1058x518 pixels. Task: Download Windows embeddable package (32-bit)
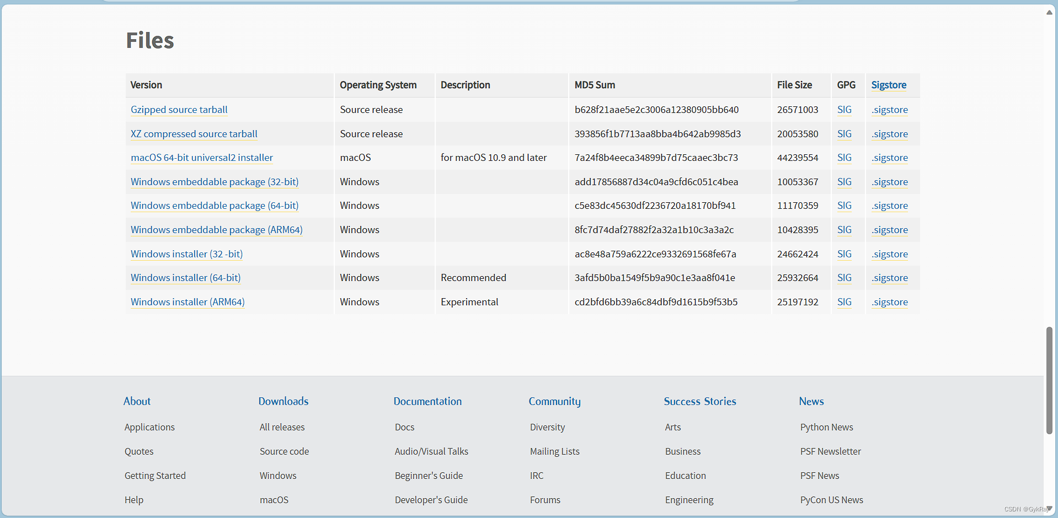(215, 182)
